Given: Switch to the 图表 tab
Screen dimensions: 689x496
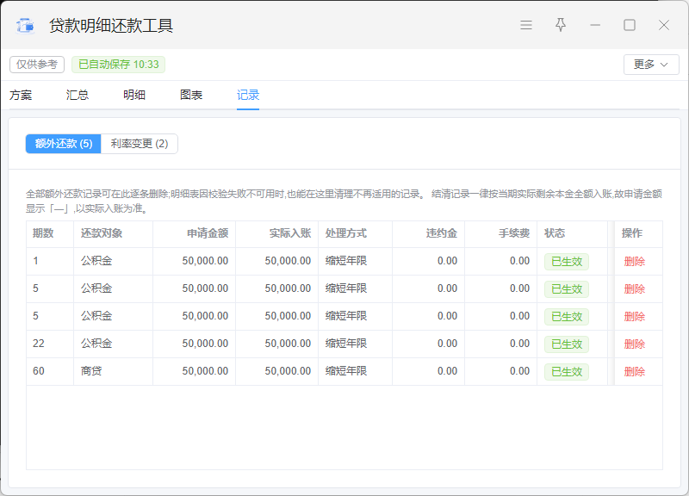Looking at the screenshot, I should [x=191, y=95].
